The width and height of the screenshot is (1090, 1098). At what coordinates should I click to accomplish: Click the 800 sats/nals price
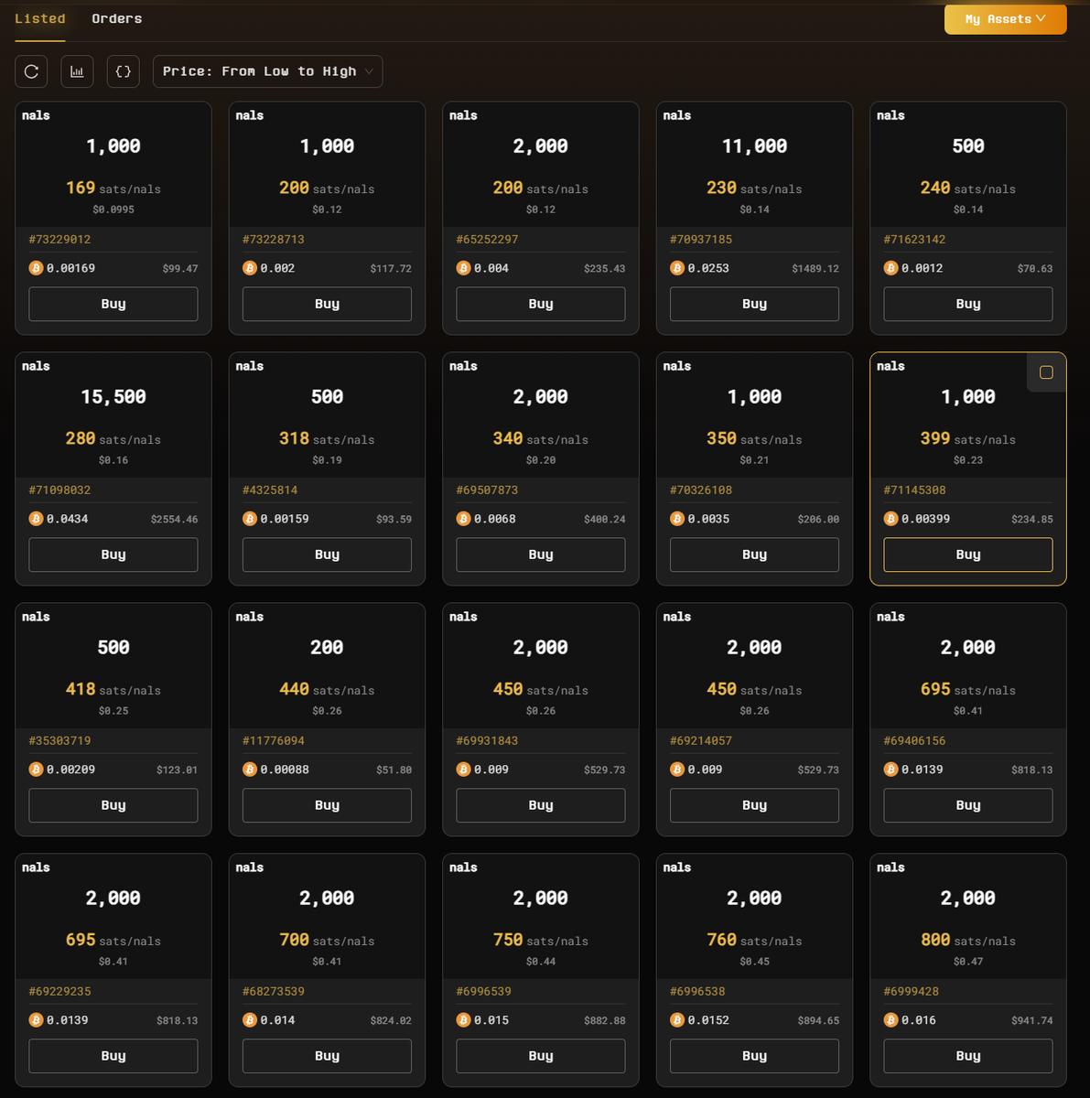click(968, 941)
